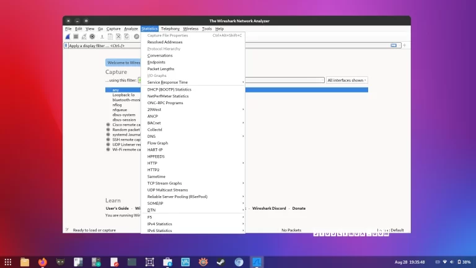Select Conversations from Statistics menu

tap(160, 55)
